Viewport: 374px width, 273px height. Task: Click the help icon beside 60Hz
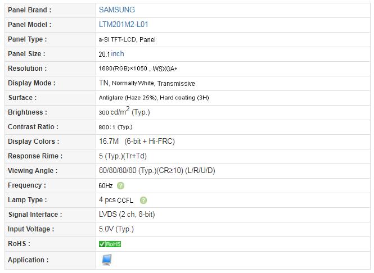click(x=120, y=185)
